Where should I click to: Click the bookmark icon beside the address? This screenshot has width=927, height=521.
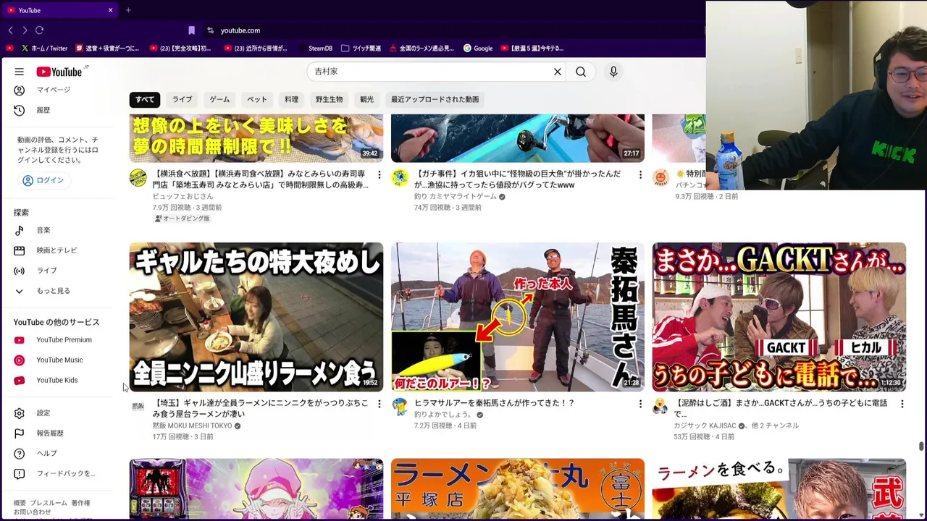pyautogui.click(x=191, y=30)
